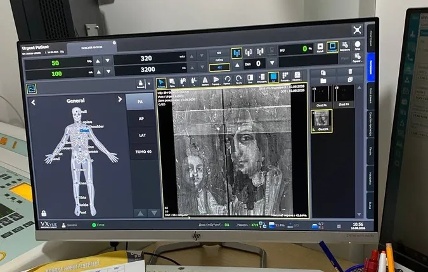The height and width of the screenshot is (272, 428).
Task: Decrease the mA value of 100
Action: click(108, 72)
